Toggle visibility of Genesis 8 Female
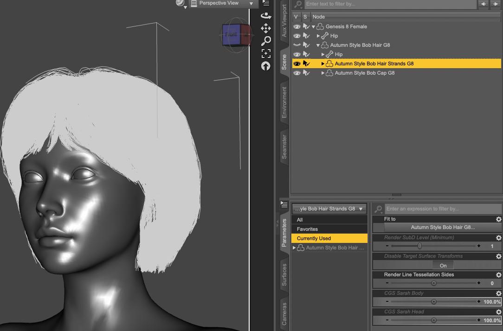Screen dimensions: 503x331 point(297,26)
